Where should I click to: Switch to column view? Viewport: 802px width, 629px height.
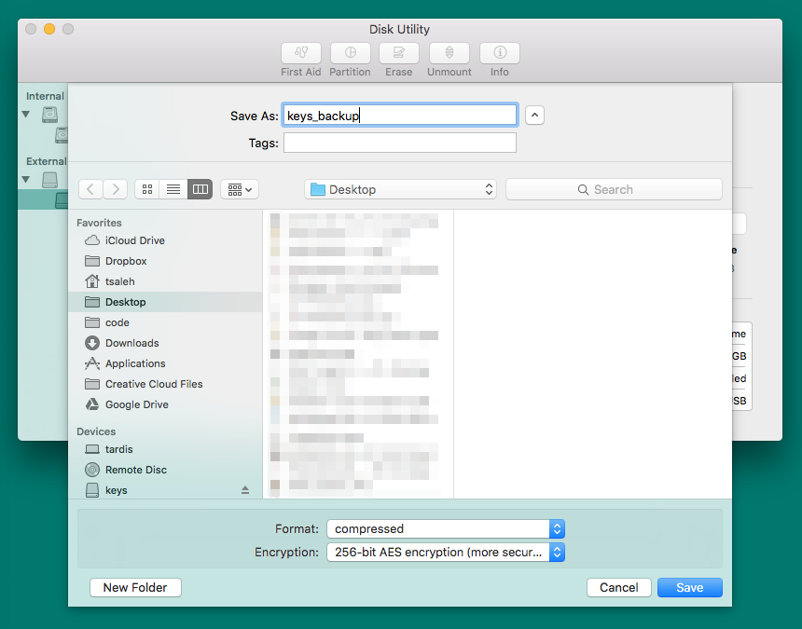pyautogui.click(x=200, y=189)
